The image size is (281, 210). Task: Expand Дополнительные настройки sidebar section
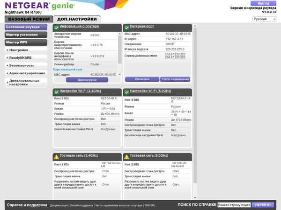coord(26,83)
